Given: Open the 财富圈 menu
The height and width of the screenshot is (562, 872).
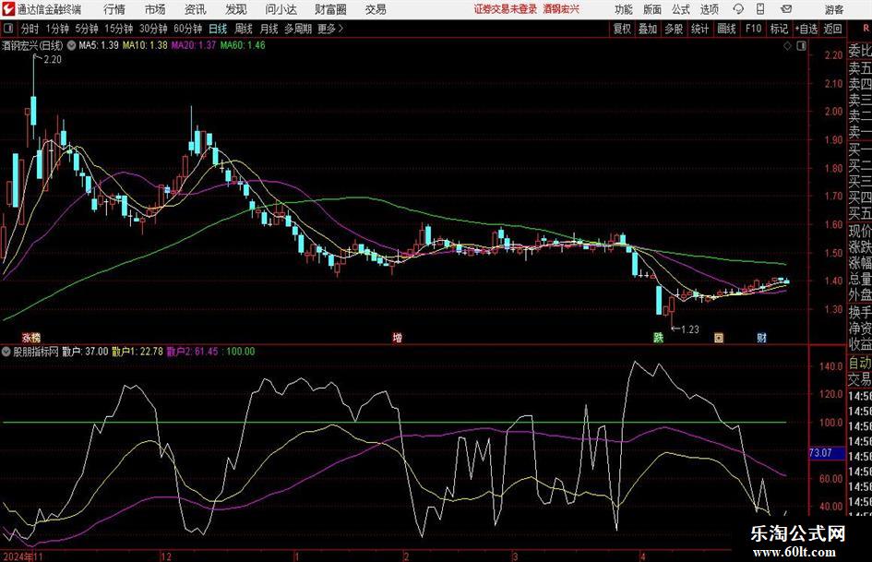Looking at the screenshot, I should tap(330, 9).
